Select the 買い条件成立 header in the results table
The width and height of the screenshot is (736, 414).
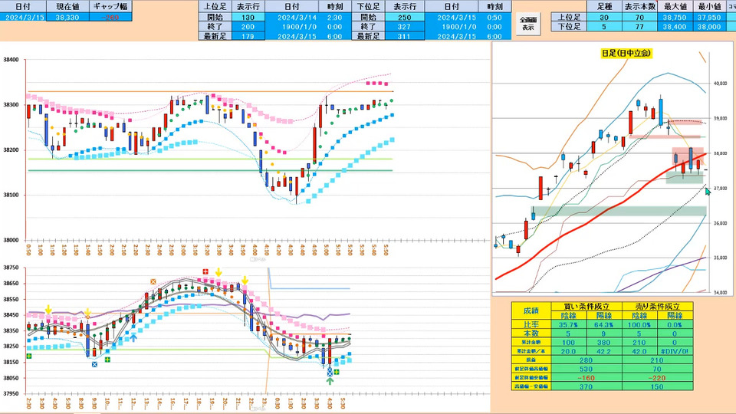coord(586,307)
